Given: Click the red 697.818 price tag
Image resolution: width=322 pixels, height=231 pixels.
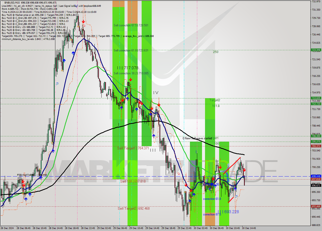Looking at the screenshot, I should coord(316,179).
